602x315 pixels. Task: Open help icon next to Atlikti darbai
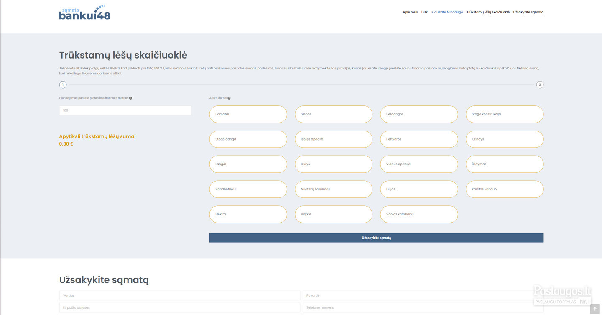229,98
